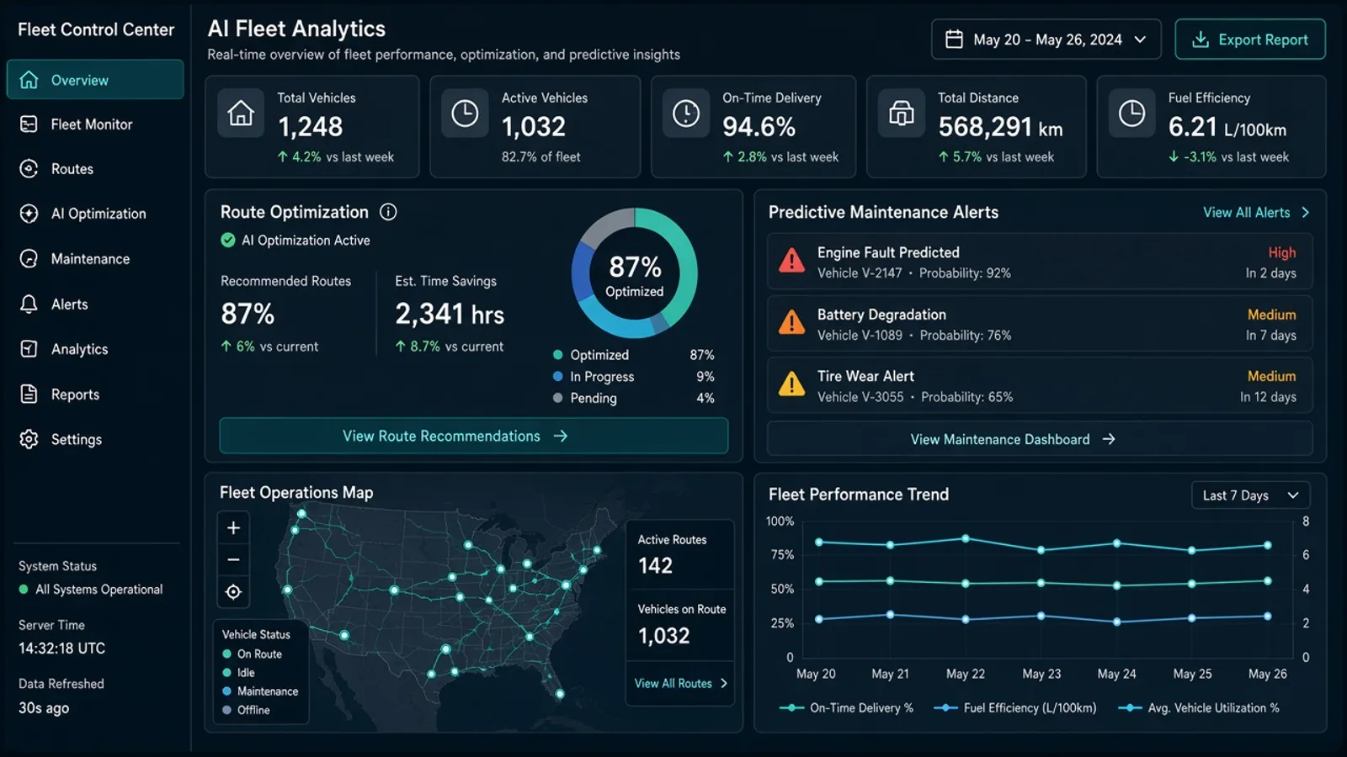
Task: Click the Idle vehicle status legend
Action: tap(238, 673)
